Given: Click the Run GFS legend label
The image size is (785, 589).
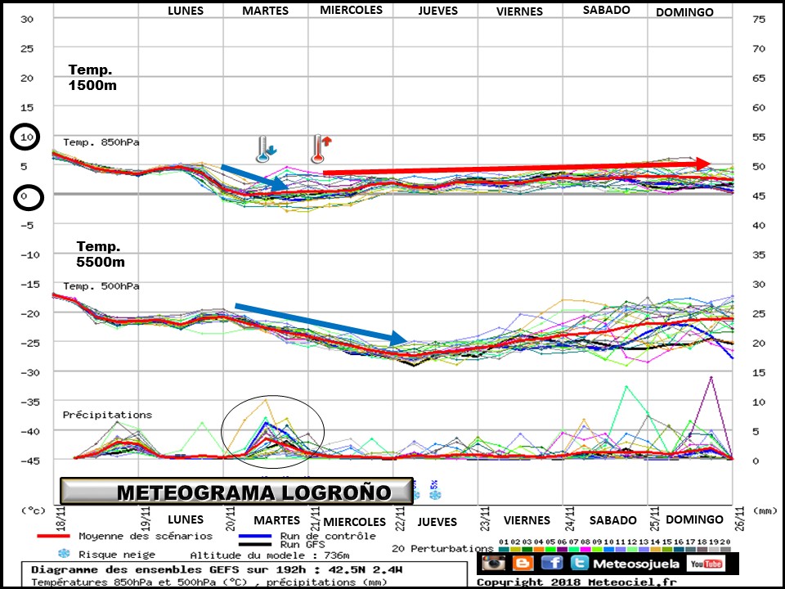Looking at the screenshot, I should (x=303, y=545).
